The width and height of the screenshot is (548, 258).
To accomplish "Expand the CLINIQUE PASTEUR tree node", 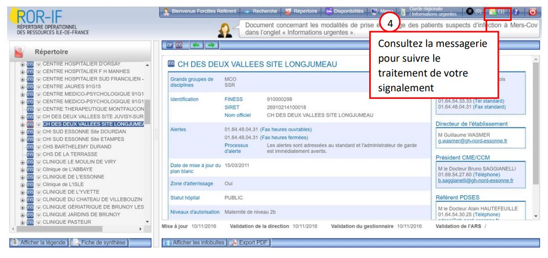I will [x=23, y=222].
